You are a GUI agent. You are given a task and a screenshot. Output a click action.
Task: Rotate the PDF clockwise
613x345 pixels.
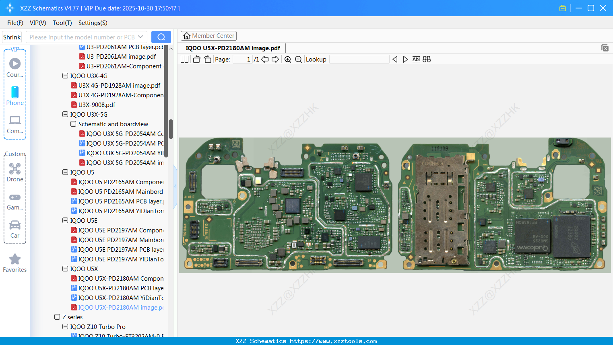click(x=207, y=59)
